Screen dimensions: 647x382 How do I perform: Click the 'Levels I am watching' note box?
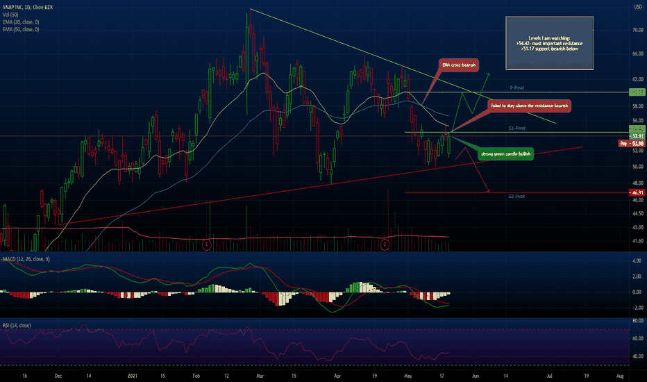pos(549,43)
